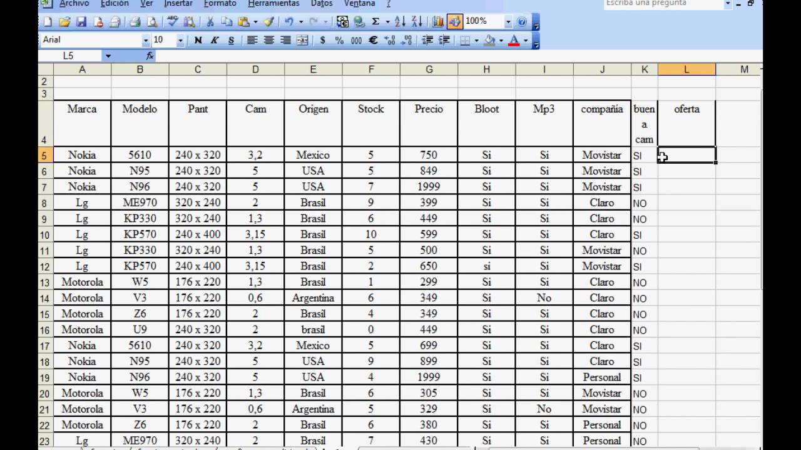Apply currency dollar style

322,40
